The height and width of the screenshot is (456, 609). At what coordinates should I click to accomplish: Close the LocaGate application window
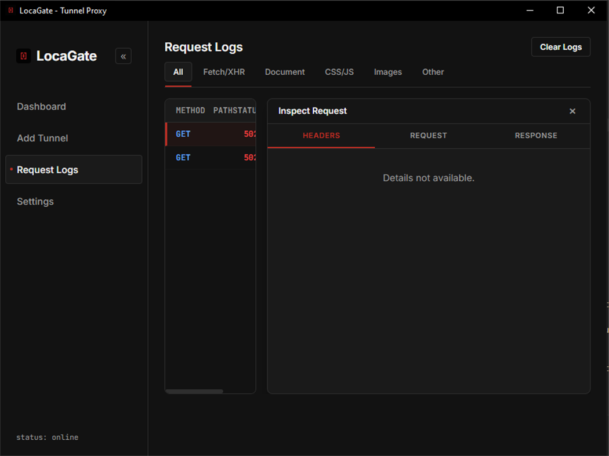point(591,10)
